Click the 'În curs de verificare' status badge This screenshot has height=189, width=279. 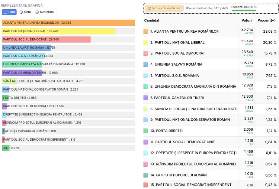(x=164, y=8)
